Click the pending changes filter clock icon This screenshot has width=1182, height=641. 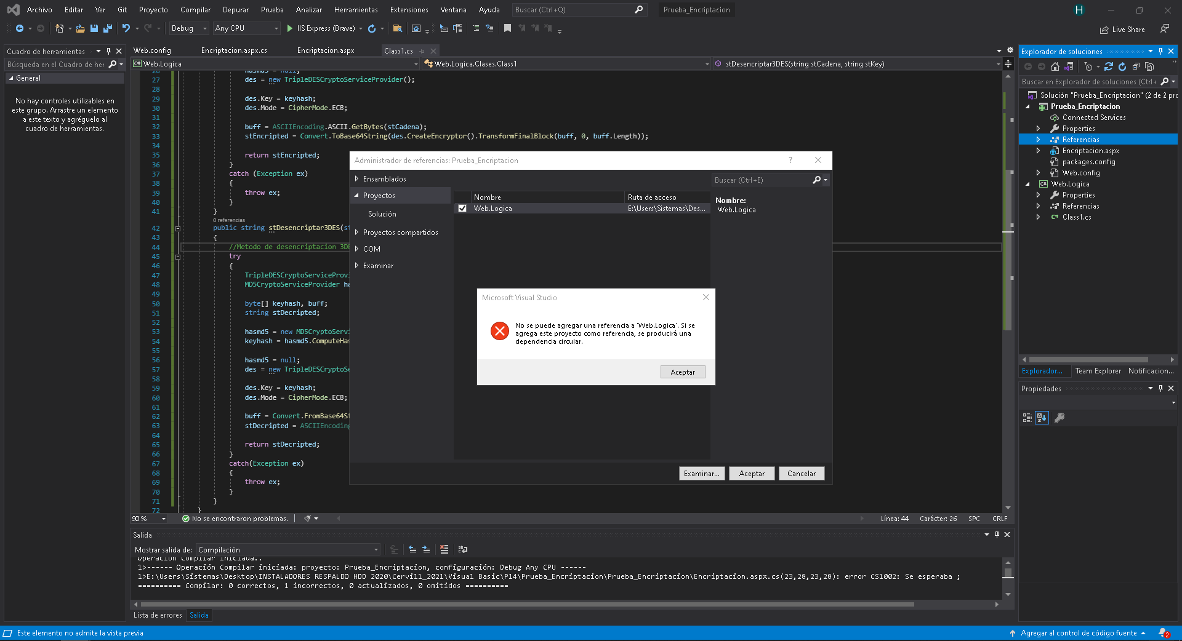[1088, 66]
